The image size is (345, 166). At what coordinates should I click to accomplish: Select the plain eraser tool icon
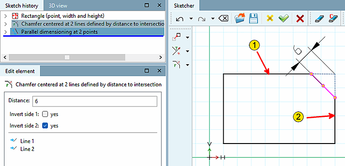318,19
